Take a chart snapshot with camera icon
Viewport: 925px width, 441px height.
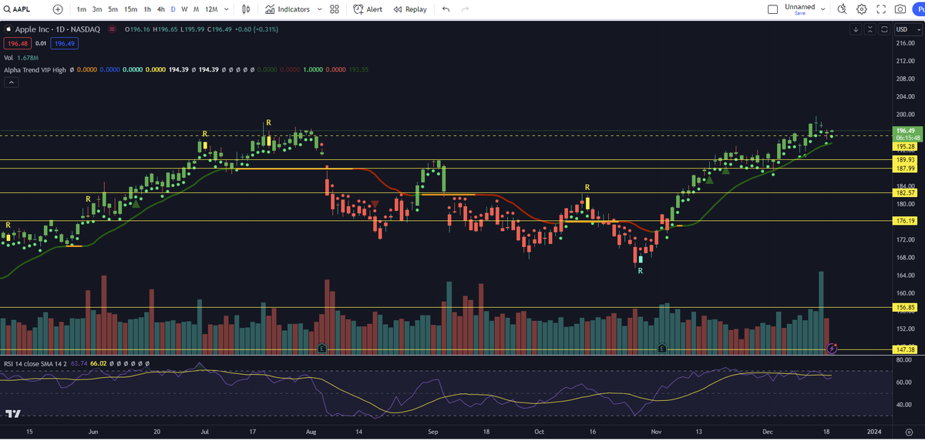tap(900, 9)
